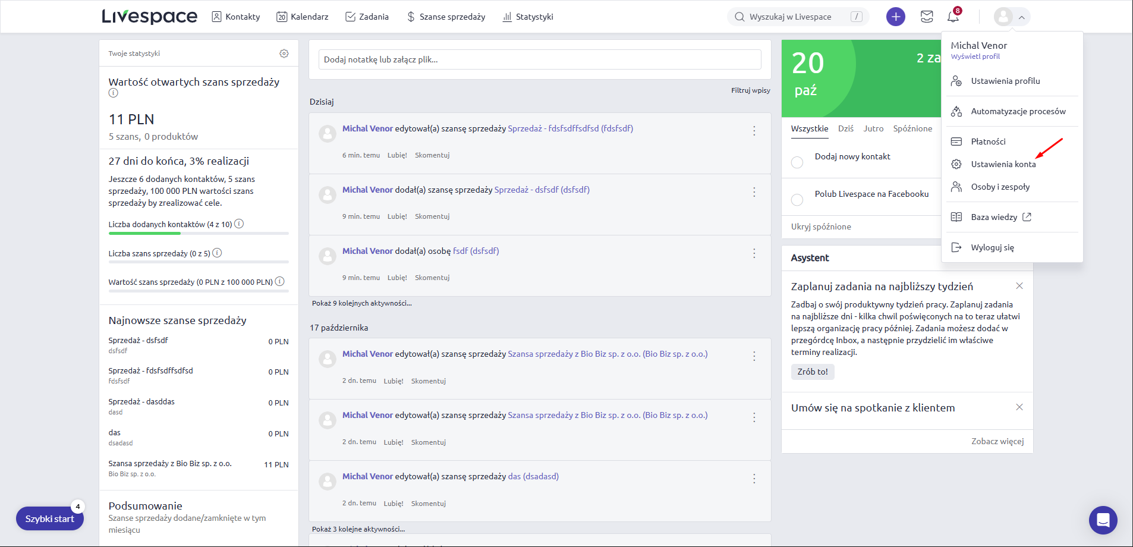The height and width of the screenshot is (547, 1133).
Task: Choose 'Wyloguj się' to log out
Action: pos(992,247)
